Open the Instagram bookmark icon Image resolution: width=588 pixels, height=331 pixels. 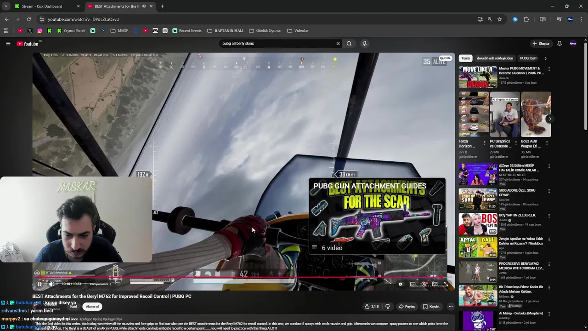coord(40,31)
